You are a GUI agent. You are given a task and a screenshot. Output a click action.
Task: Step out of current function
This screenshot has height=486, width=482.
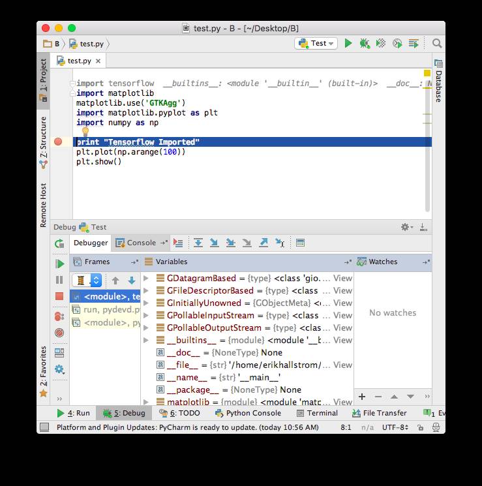pyautogui.click(x=264, y=243)
